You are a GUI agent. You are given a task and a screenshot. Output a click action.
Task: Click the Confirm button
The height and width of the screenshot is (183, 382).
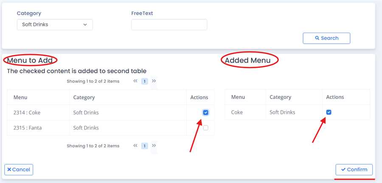[354, 169]
